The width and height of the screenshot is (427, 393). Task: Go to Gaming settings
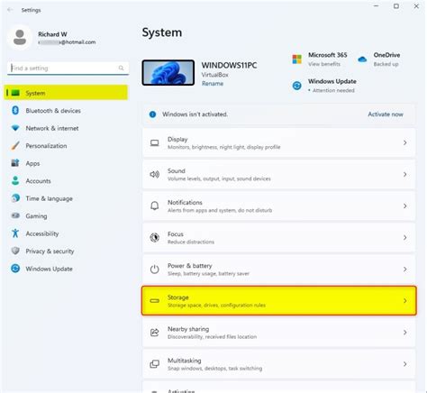click(66, 216)
